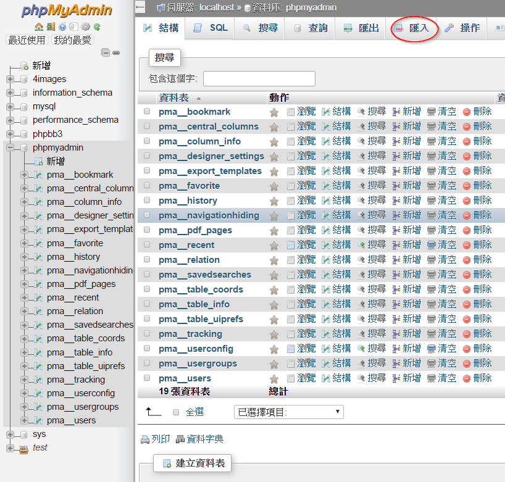Viewport: 505px width, 482px height.
Task: Collapse the phpmyadmin database tree node
Action: [10, 148]
